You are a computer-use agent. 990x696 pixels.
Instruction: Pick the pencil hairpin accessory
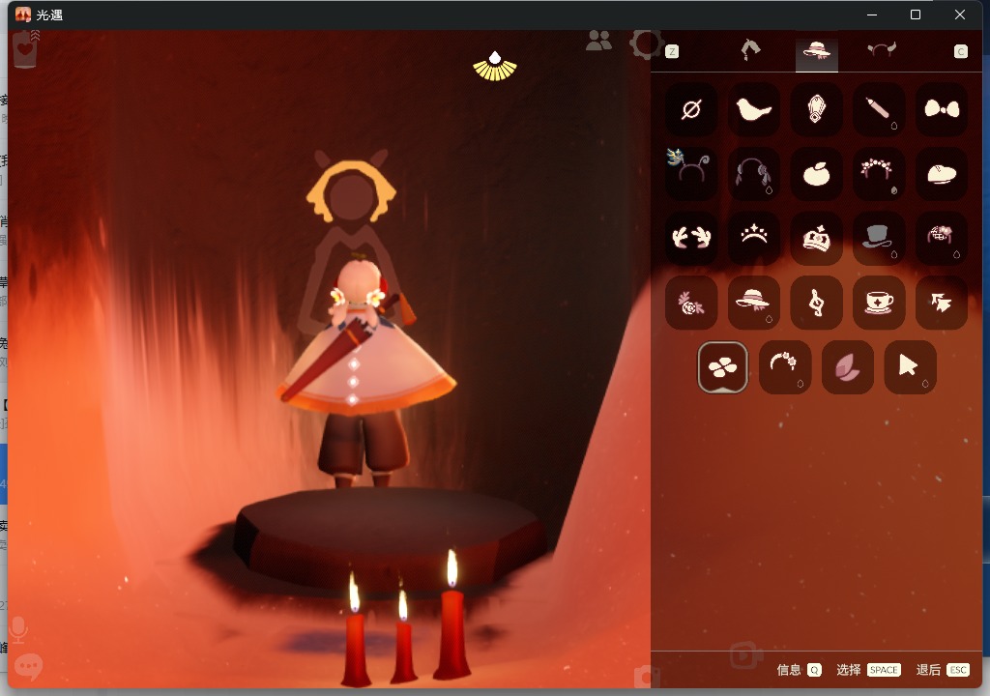(x=879, y=109)
